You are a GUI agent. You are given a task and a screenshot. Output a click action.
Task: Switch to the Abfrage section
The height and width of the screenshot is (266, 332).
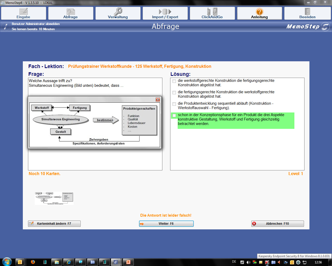71,13
